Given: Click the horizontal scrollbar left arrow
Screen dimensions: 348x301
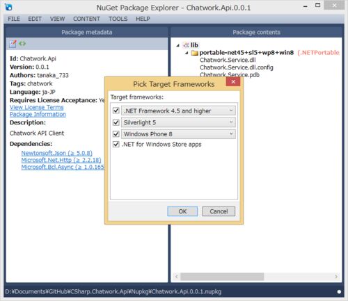Looking at the screenshot, I should point(177,277).
